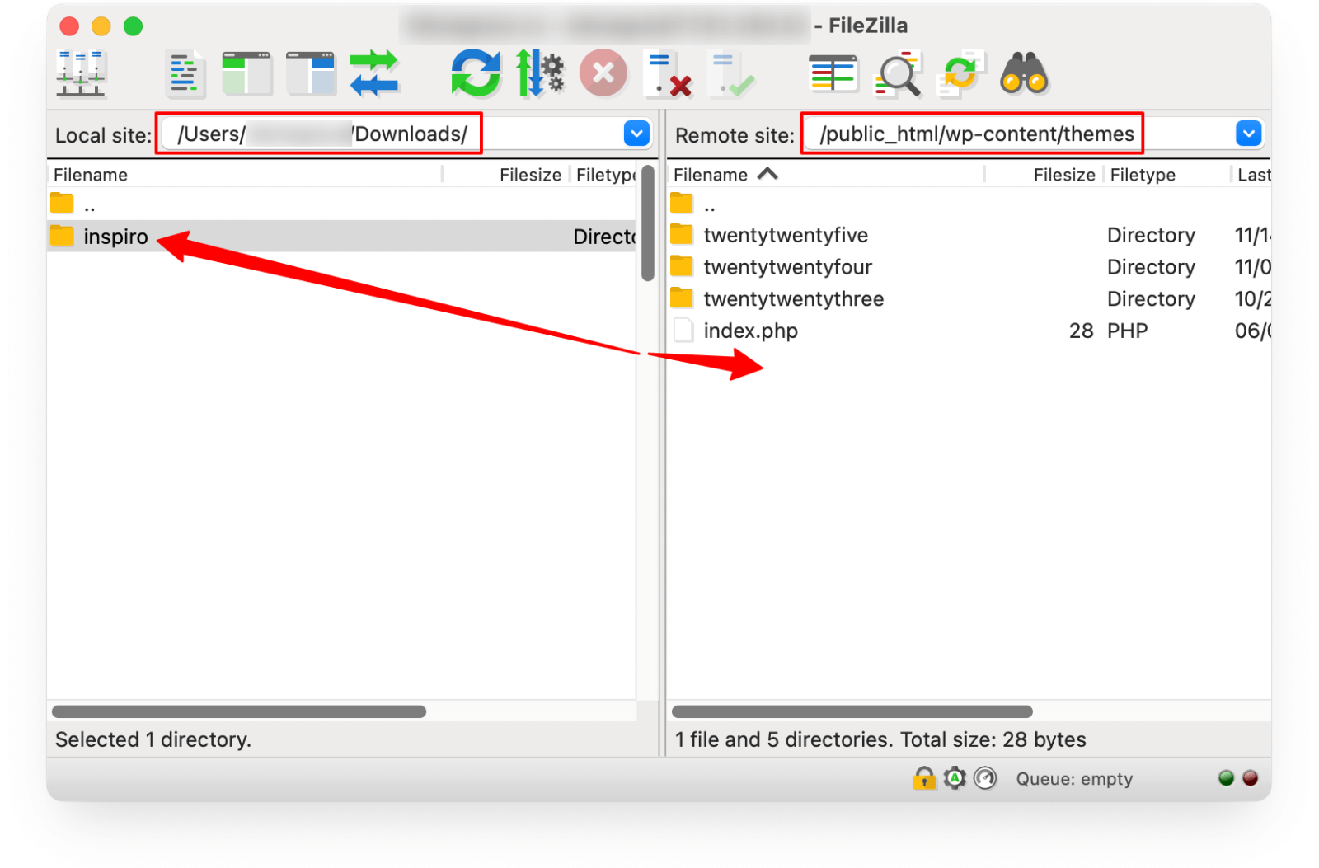Minimize the FileZilla window with yellow button

[x=101, y=26]
